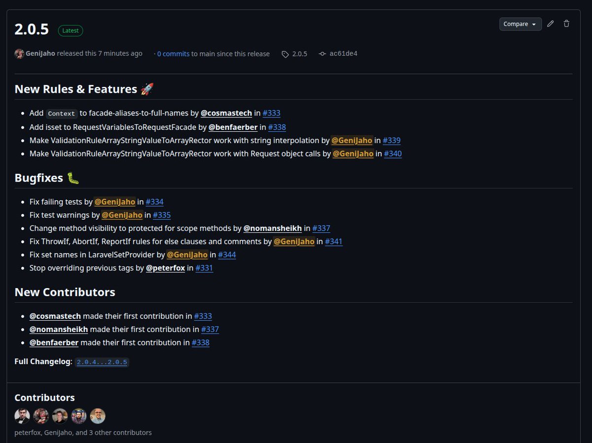Open pull request #339 link
Screen dimensions: 592x443
392,140
